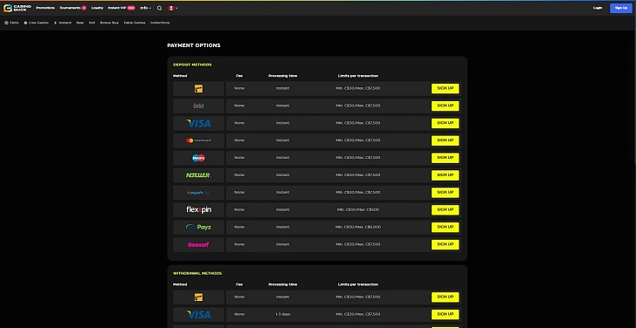The height and width of the screenshot is (328, 636).
Task: Click the Interac logo in deposit methods
Action: click(198, 89)
